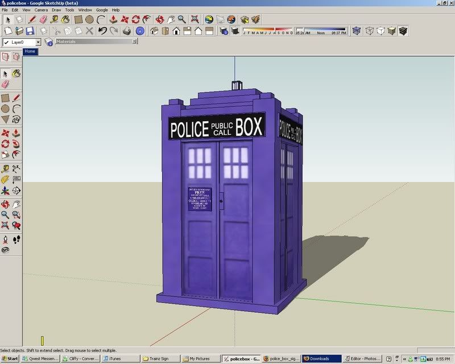Select the Scale tool in the side toolbar
Image resolution: width=455 pixels, height=364 pixels.
coord(5,155)
